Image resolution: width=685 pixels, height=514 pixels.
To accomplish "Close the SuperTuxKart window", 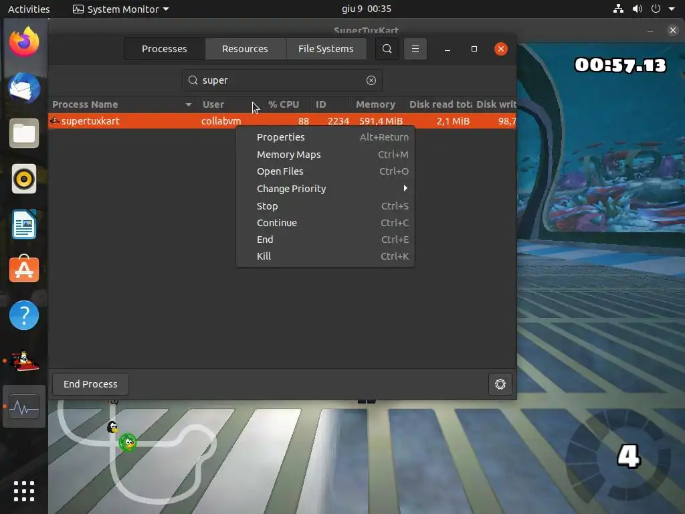I will [x=673, y=30].
